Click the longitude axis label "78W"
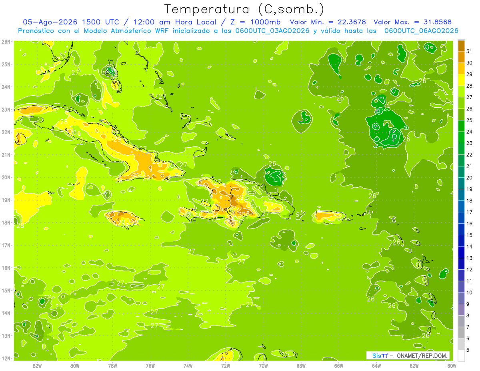The height and width of the screenshot is (371, 480). (x=112, y=365)
